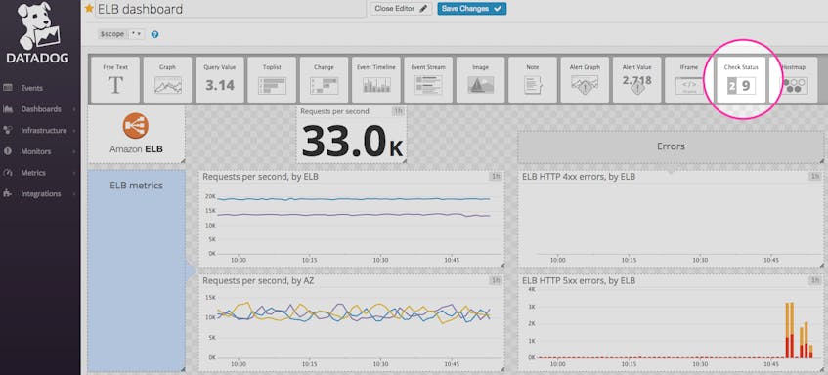Select the Event Stream widget tile
Image resolution: width=828 pixels, height=375 pixels.
(428, 80)
